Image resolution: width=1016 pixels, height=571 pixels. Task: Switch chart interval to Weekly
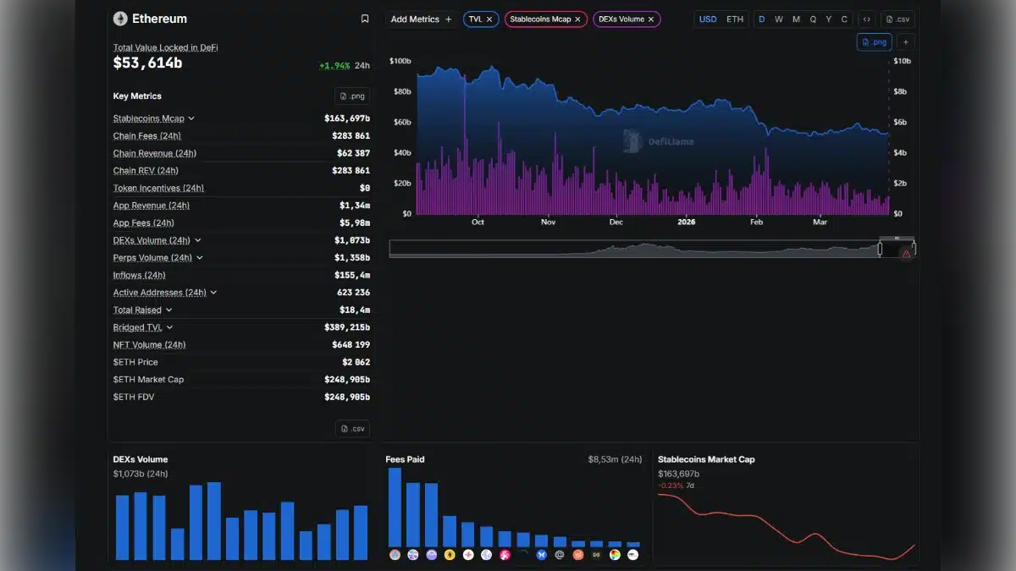pyautogui.click(x=778, y=19)
